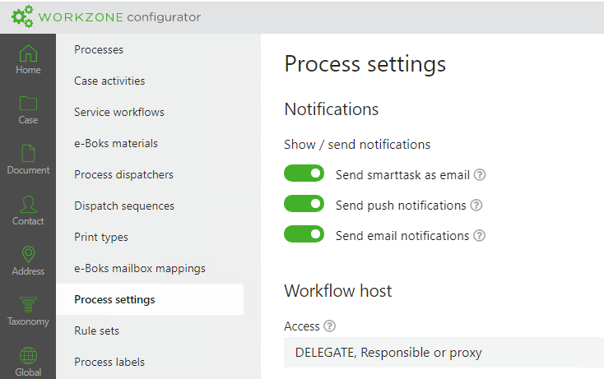Open the Access dropdown field
The width and height of the screenshot is (604, 379).
point(444,353)
